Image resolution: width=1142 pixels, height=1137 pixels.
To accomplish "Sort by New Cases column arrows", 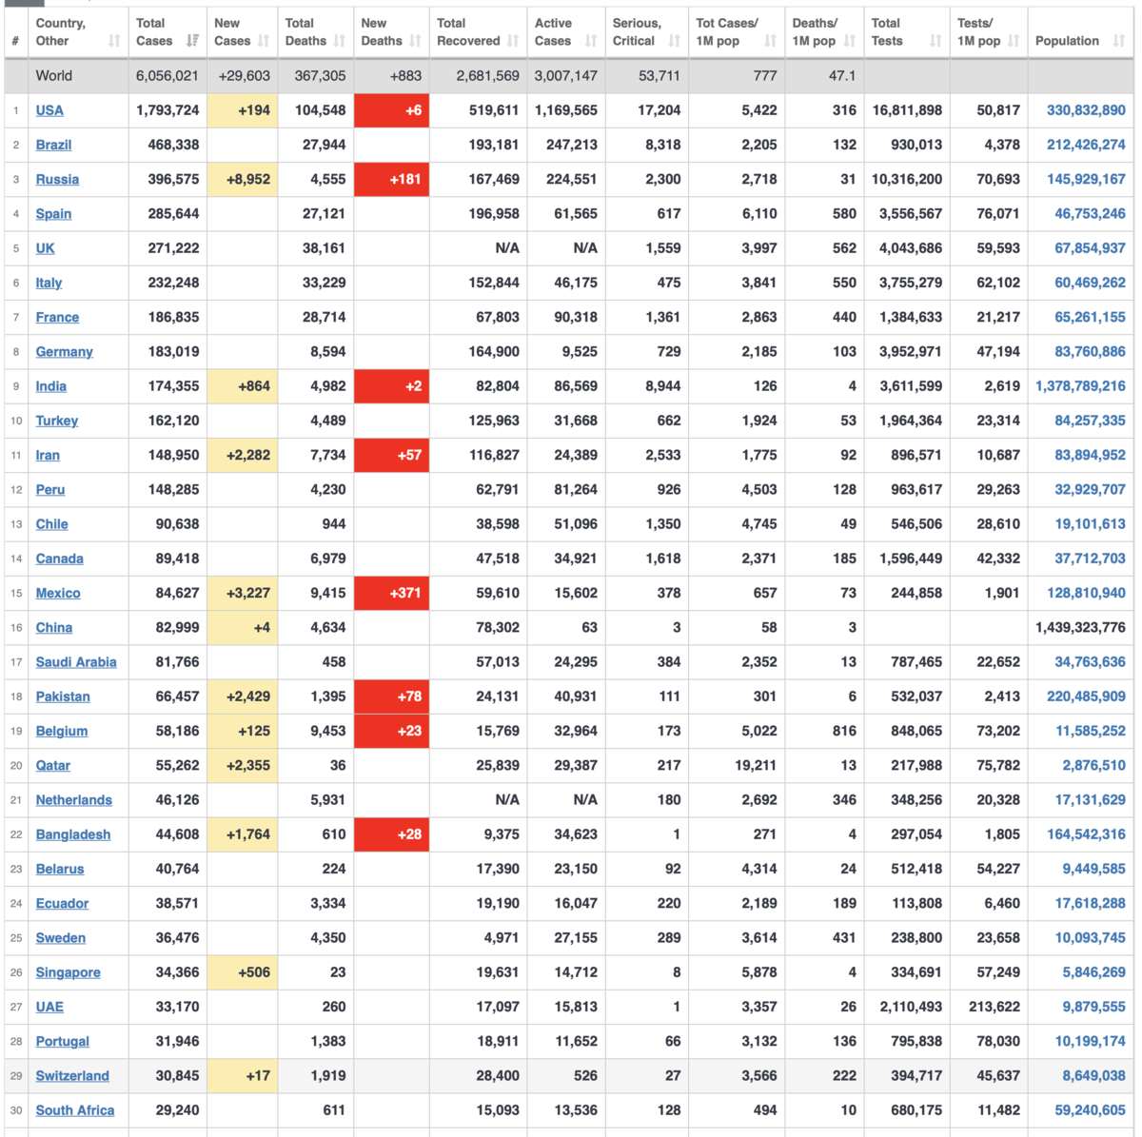I will [264, 41].
